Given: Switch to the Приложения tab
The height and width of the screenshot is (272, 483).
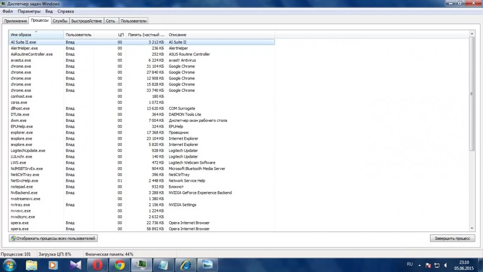Looking at the screenshot, I should pyautogui.click(x=15, y=21).
